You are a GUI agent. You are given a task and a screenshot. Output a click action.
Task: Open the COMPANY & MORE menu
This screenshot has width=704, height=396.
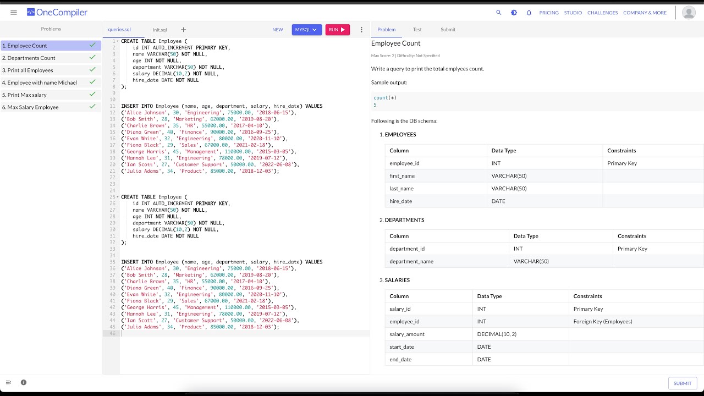(645, 13)
